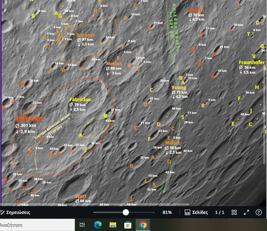267x231 pixels.
Task: Open Microsoft Store from the taskbar
Action: pos(128,225)
